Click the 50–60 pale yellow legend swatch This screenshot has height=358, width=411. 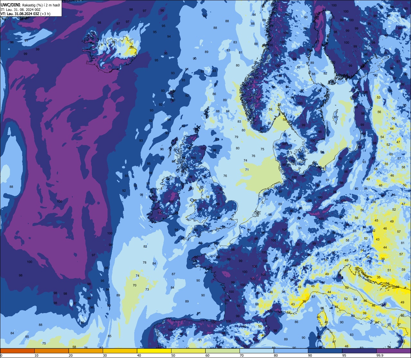[x=188, y=351]
